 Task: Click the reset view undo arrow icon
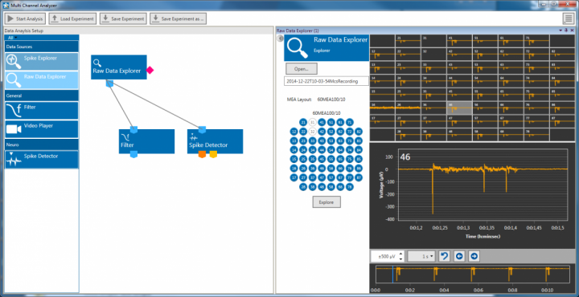[444, 256]
